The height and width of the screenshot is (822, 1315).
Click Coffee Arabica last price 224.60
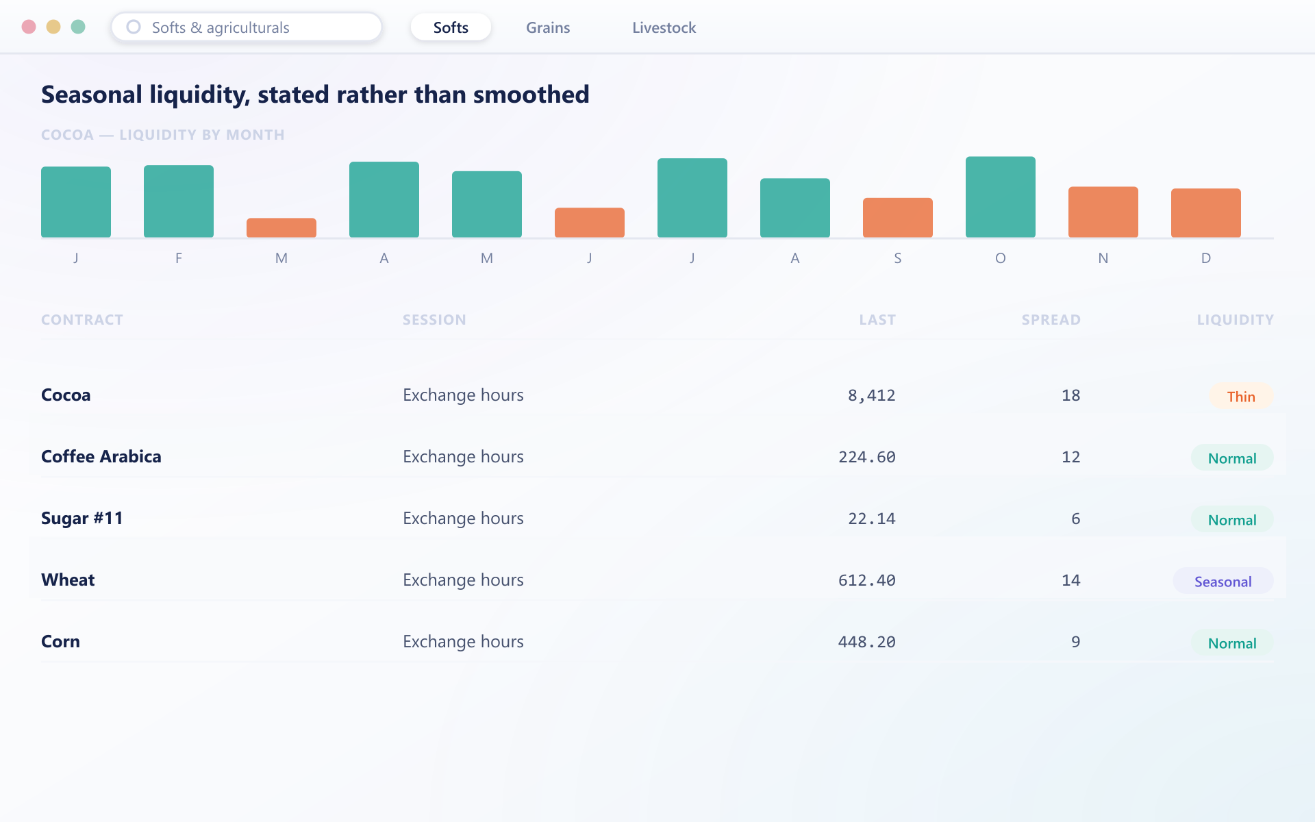click(866, 457)
